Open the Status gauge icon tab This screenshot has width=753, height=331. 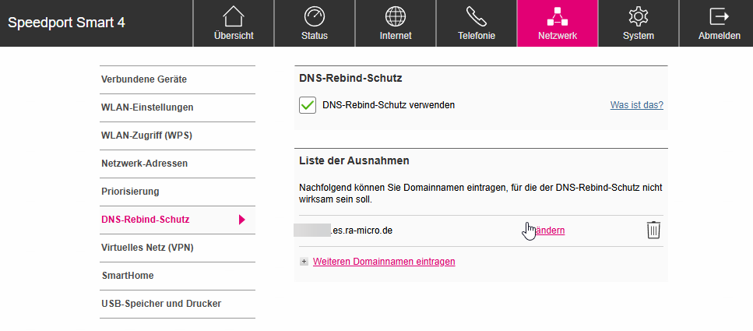point(315,23)
